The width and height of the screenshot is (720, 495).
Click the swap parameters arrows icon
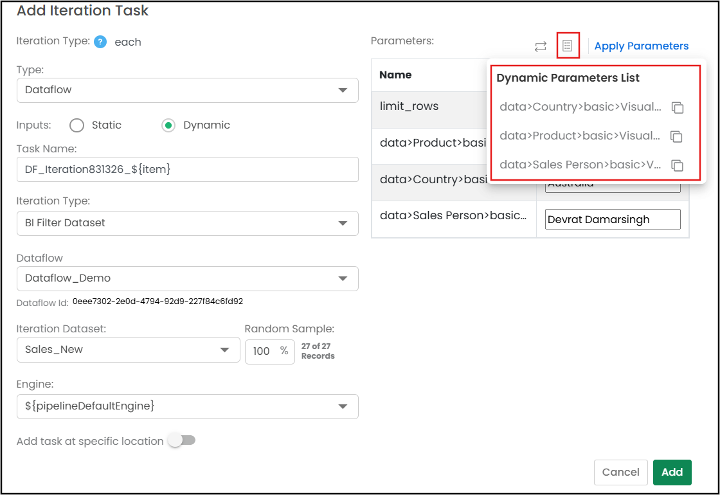tap(541, 46)
